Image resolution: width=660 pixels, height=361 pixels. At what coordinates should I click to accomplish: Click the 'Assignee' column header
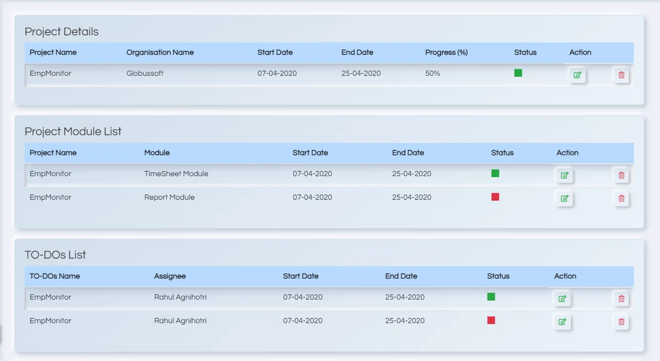(170, 276)
